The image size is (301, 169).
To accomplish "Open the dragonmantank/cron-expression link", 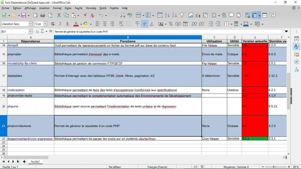I will pyautogui.click(x=30, y=138).
